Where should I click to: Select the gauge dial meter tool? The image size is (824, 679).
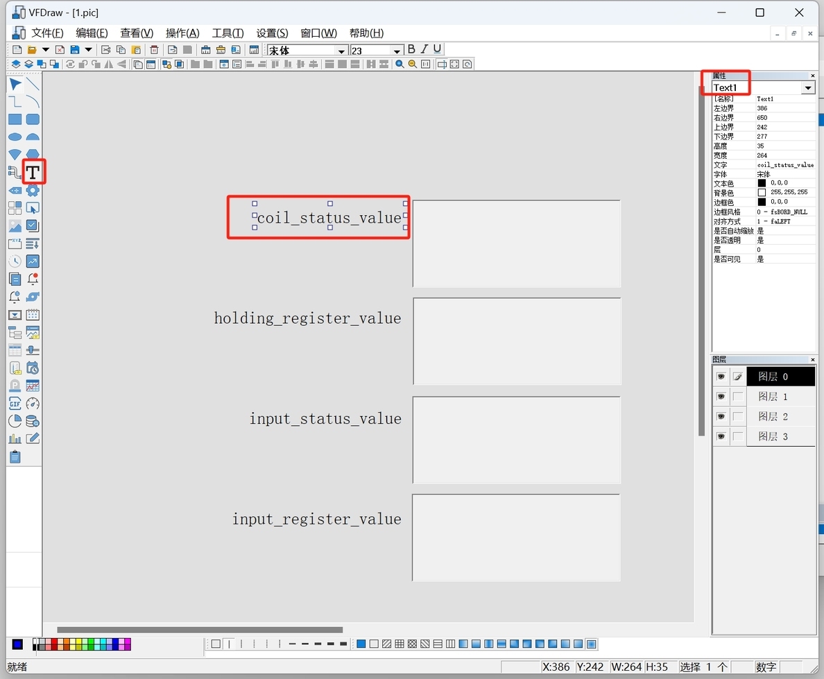point(33,404)
